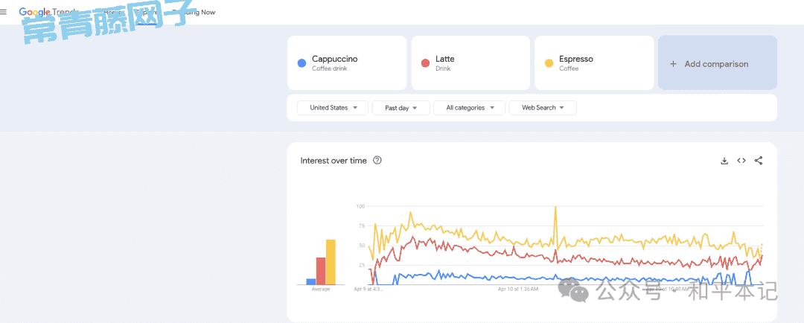This screenshot has width=804, height=323.
Task: Click the 25 value on the y-axis
Action: tap(361, 265)
